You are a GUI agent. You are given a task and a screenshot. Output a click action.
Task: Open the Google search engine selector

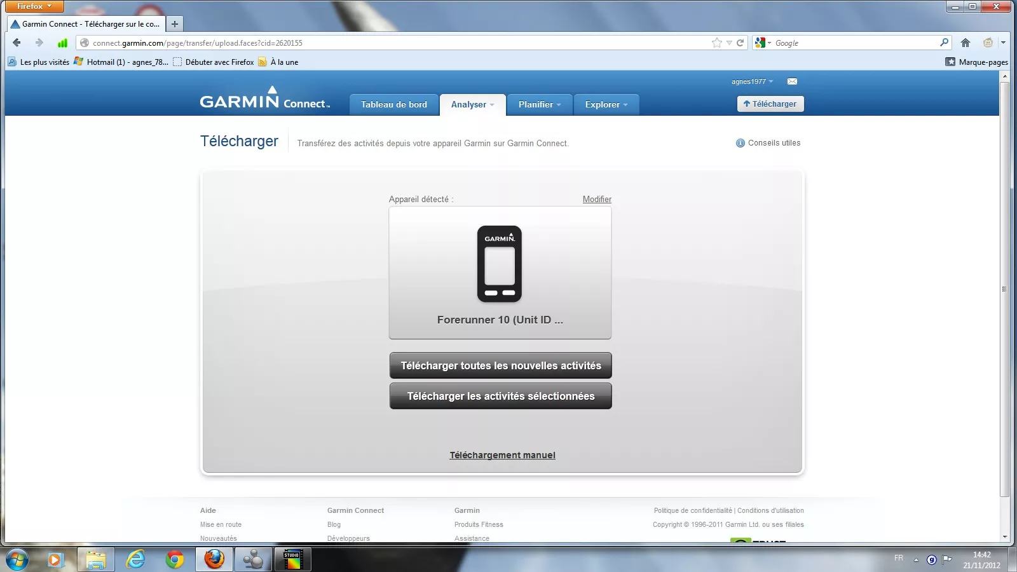(x=762, y=43)
